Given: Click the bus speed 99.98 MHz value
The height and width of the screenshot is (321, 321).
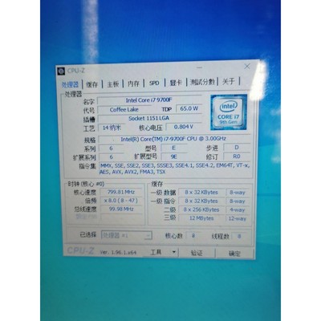Looking at the screenshot, I should click(x=121, y=209).
